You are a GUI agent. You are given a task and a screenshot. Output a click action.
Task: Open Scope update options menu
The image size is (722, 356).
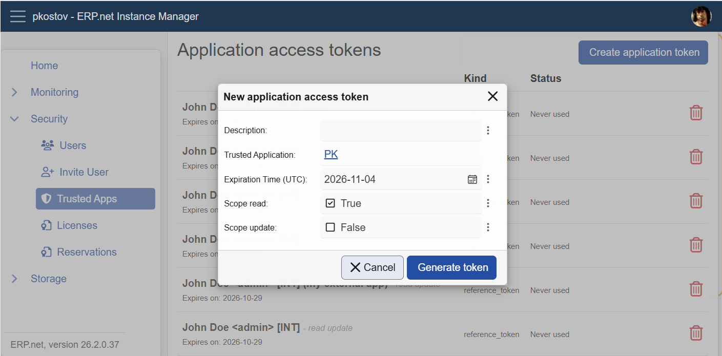coord(488,227)
